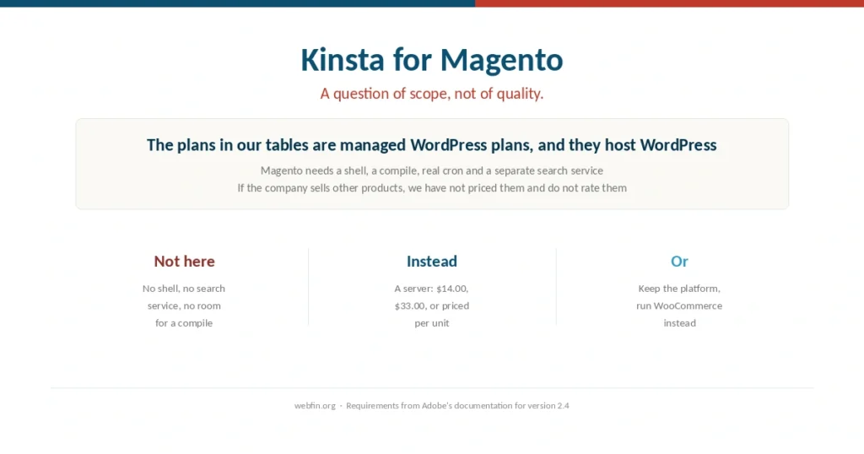Select the subtitle 'A question of scope, not of quality.'
This screenshot has height=454, width=864.
pyautogui.click(x=431, y=94)
